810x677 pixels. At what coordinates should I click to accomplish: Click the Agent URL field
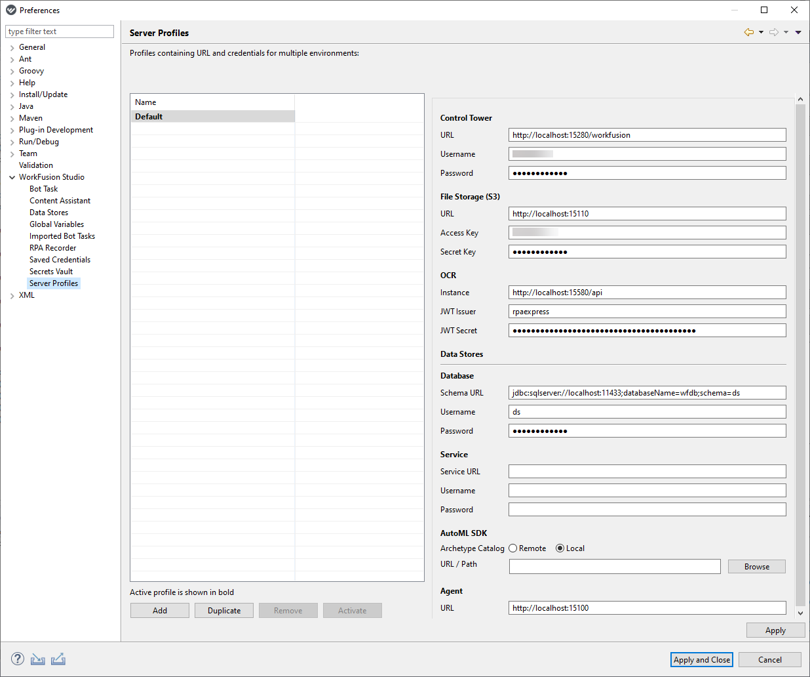pyautogui.click(x=647, y=608)
